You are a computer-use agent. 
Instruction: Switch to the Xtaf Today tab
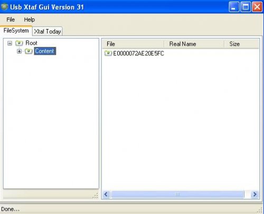48,31
